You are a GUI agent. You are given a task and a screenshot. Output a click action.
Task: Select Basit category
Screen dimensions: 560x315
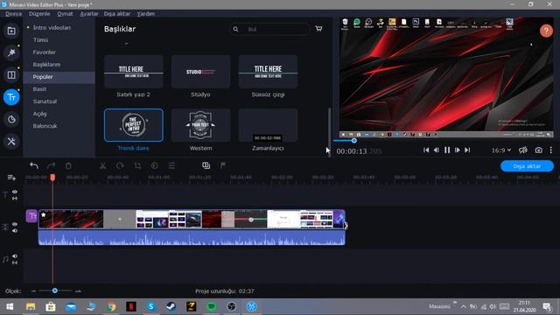point(39,89)
